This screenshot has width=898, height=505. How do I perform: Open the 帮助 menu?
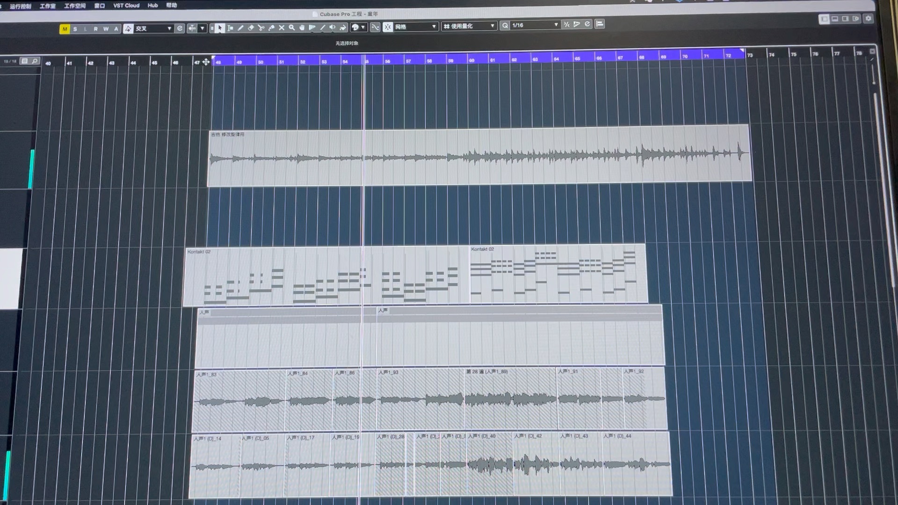click(x=171, y=5)
